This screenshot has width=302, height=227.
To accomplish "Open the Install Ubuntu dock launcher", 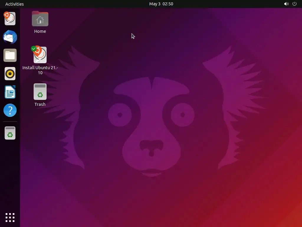I will coord(10,19).
